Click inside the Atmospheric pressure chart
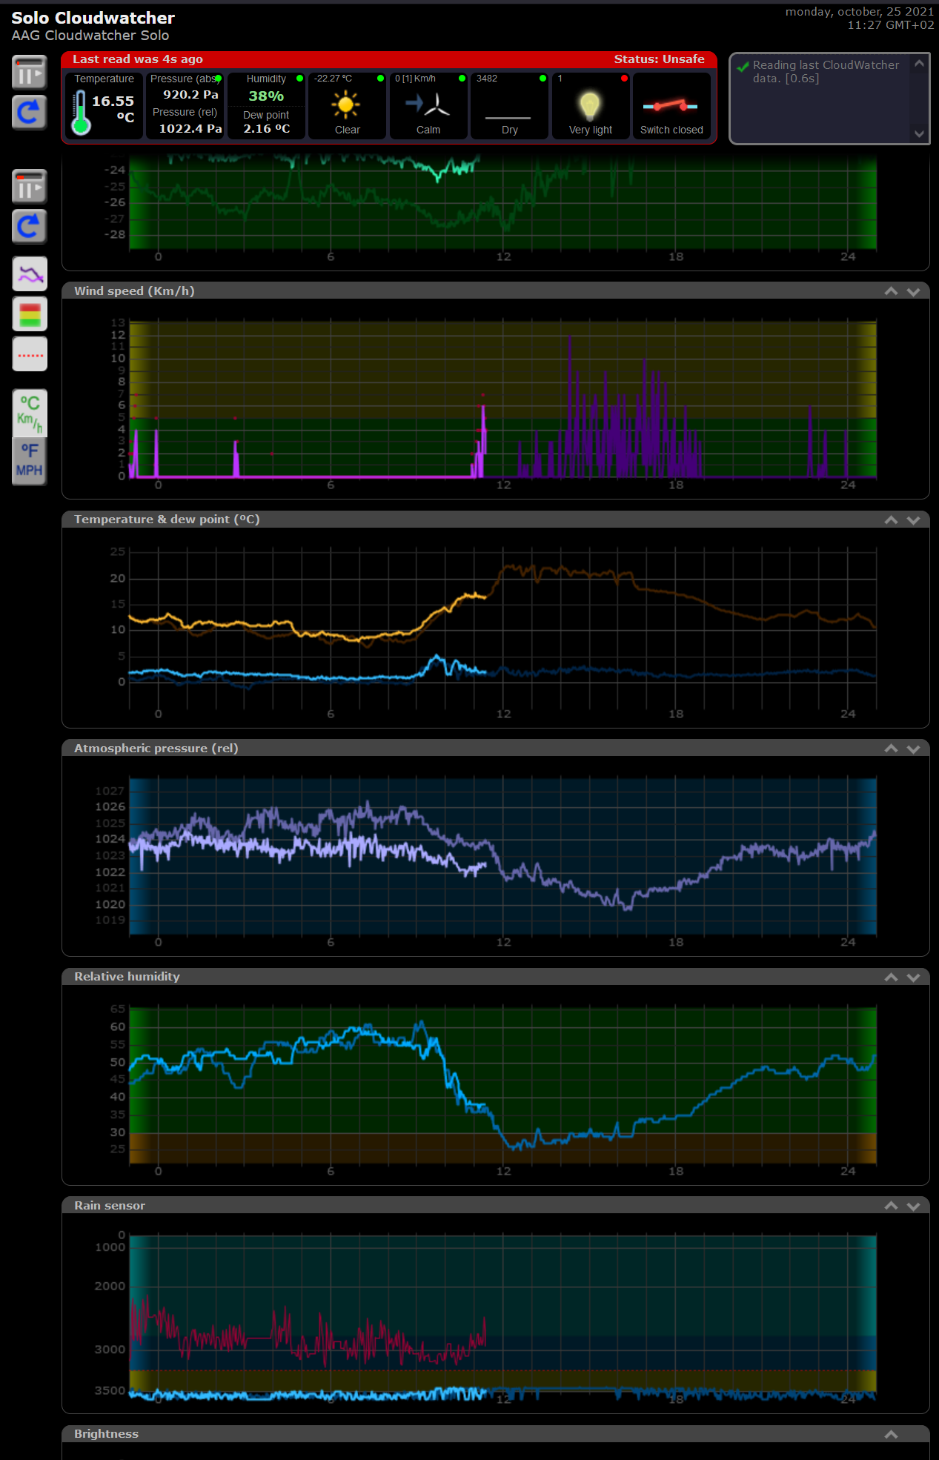Viewport: 939px width, 1460px height. [502, 857]
